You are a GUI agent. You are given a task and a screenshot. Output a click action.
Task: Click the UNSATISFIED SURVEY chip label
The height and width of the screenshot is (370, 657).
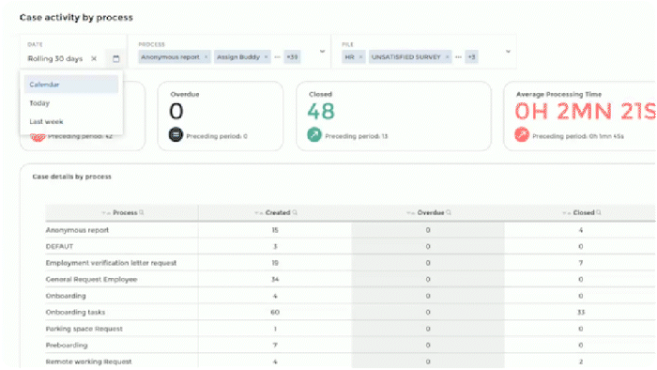coord(406,57)
